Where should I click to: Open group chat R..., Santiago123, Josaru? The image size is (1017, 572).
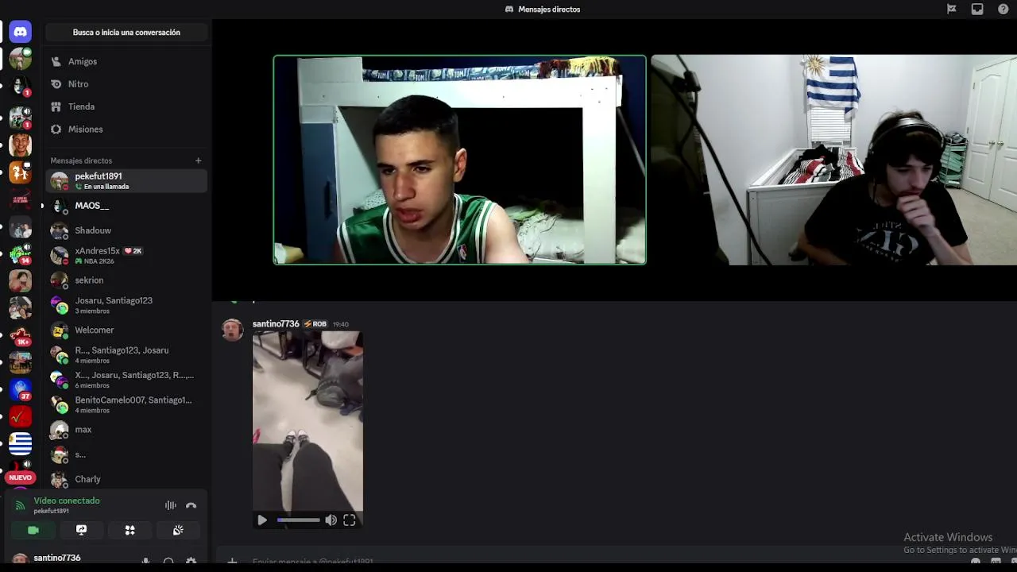click(x=127, y=355)
